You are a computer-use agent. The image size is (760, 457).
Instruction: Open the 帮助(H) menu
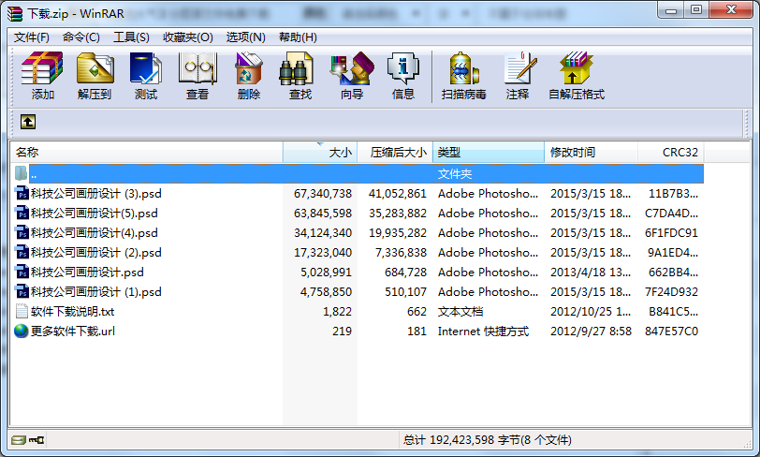point(298,37)
